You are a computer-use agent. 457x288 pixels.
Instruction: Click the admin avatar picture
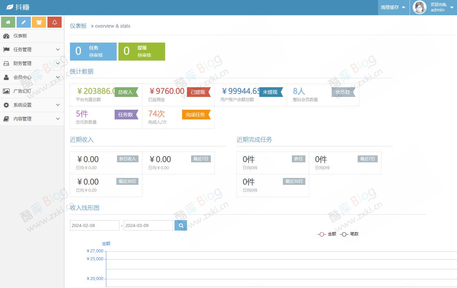[420, 7]
